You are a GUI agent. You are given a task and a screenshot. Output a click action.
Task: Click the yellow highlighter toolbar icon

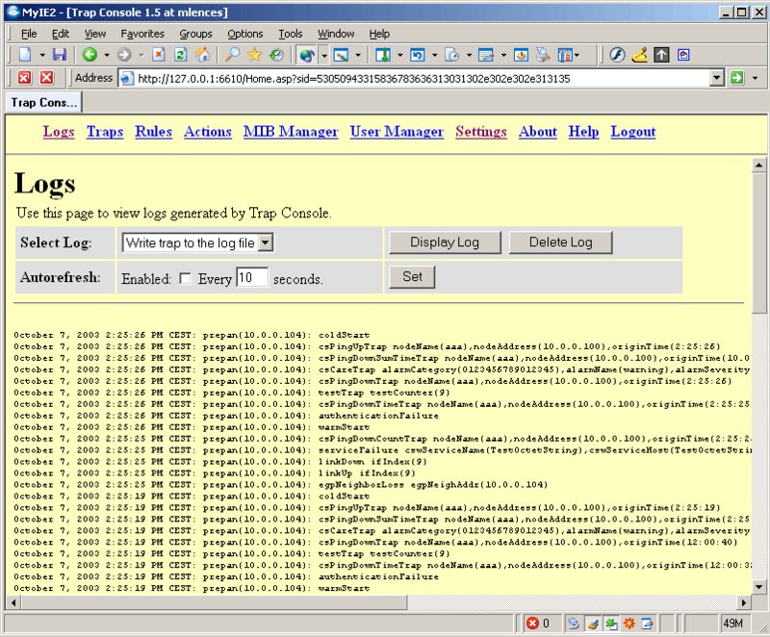click(x=639, y=55)
